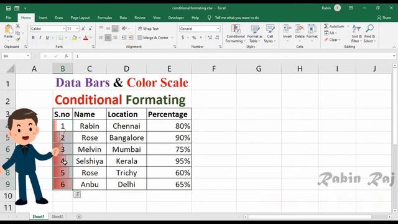Switch to the Data ribbon tab
The image size is (398, 224).
point(123,18)
